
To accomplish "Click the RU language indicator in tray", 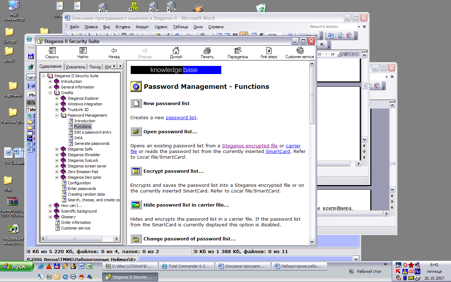I will [351, 271].
